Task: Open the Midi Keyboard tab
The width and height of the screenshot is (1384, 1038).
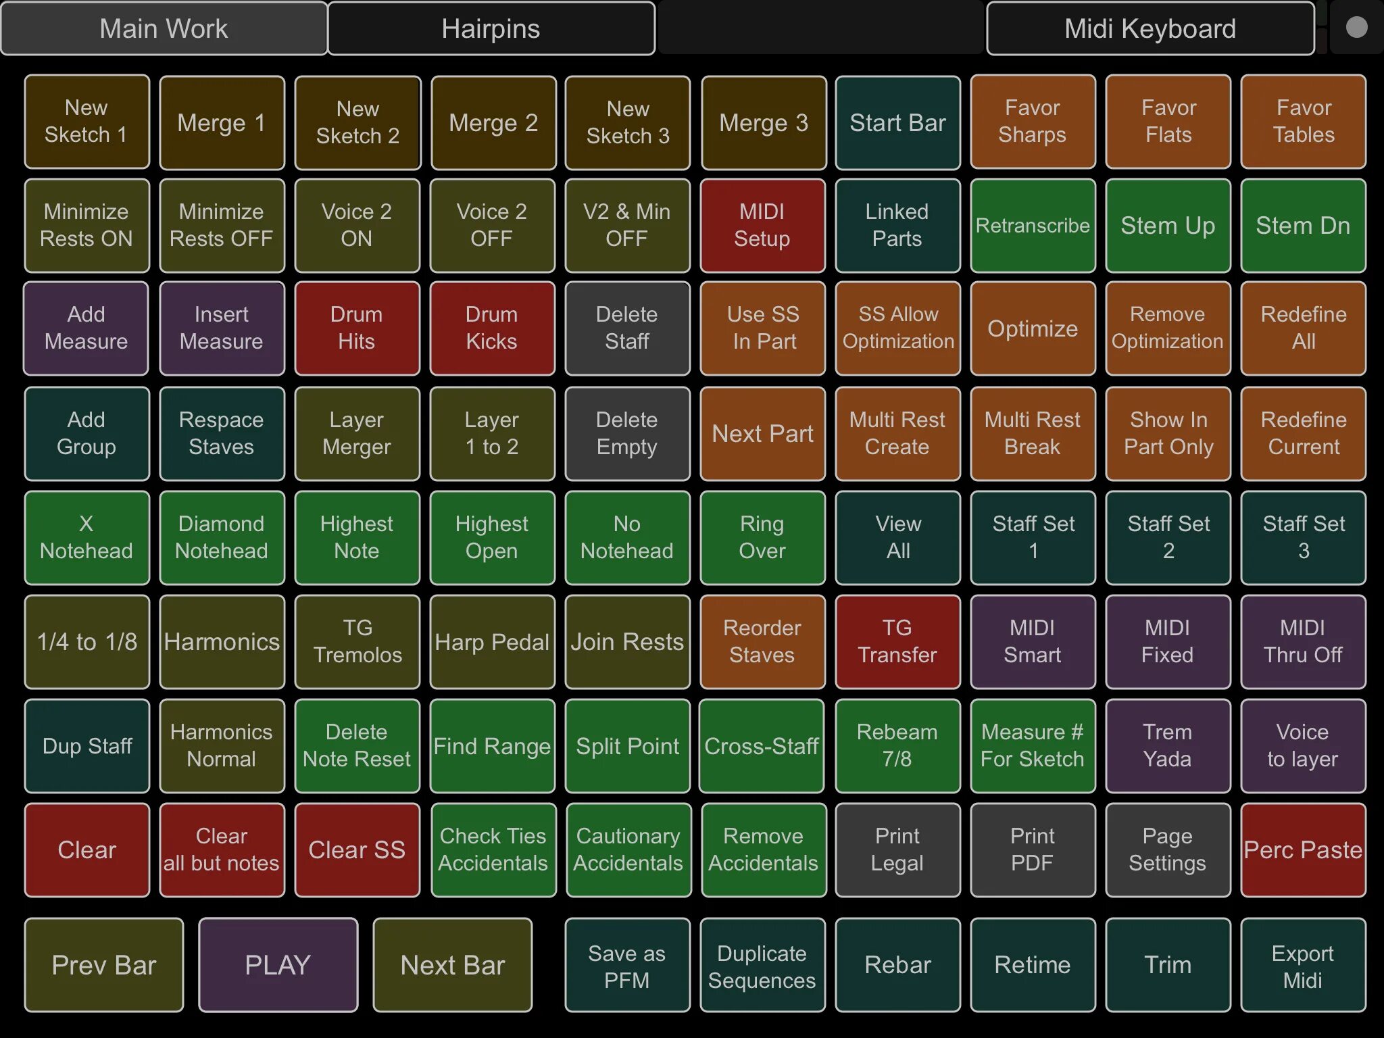Action: point(1150,28)
